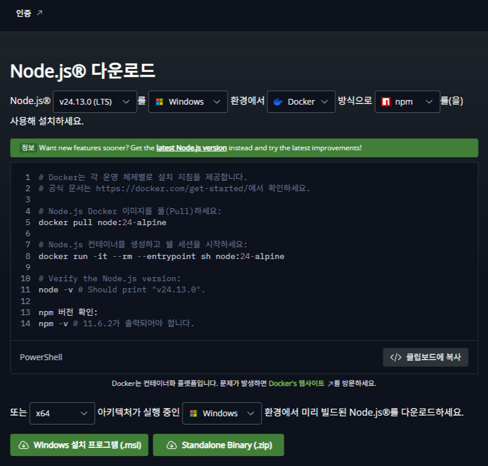Open the npm package manager dropdown

[x=407, y=102]
